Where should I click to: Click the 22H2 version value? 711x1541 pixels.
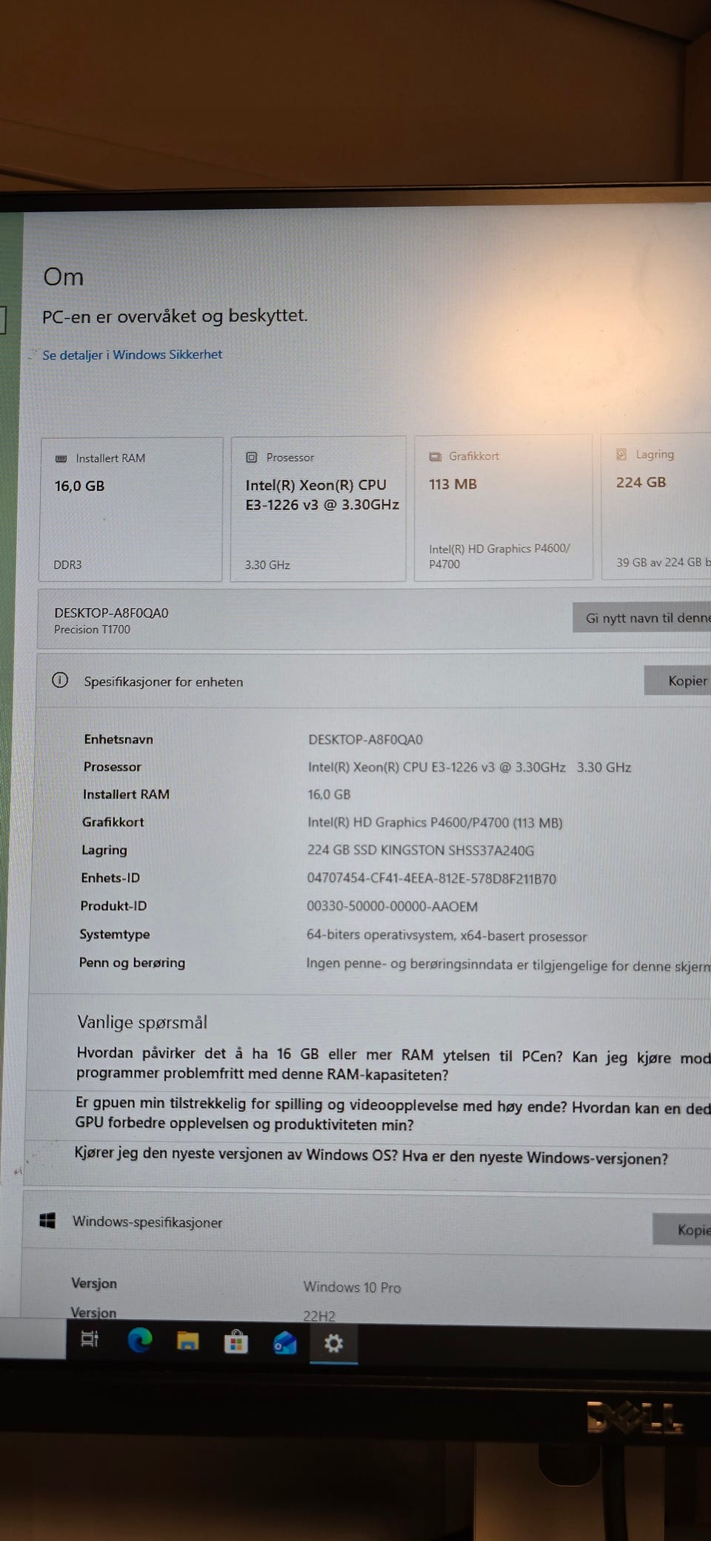pyautogui.click(x=319, y=1316)
